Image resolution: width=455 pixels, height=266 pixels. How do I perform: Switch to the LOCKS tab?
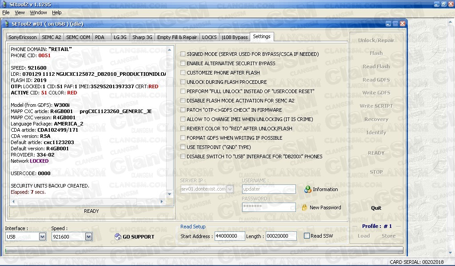209,37
